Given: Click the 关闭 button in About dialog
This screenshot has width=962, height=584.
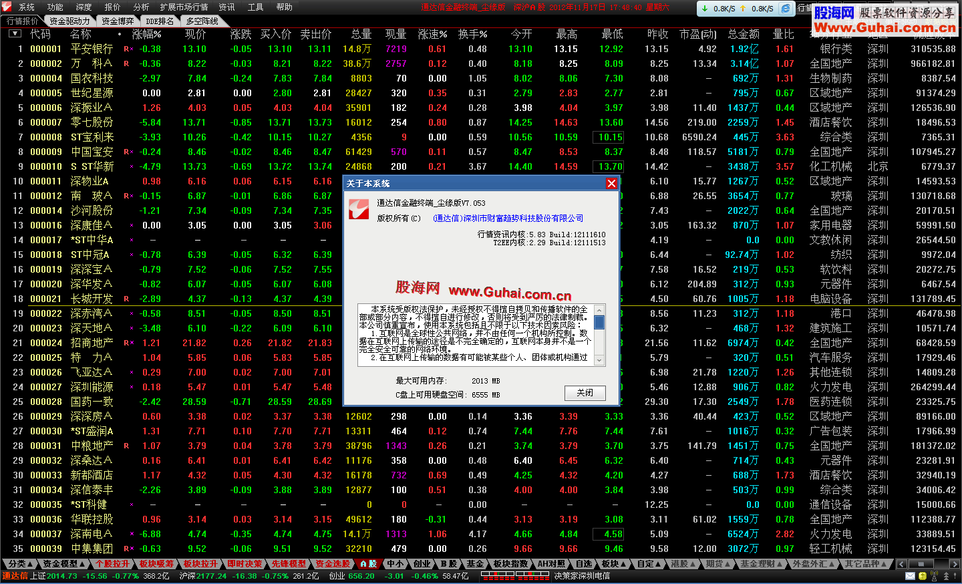Looking at the screenshot, I should coord(585,393).
